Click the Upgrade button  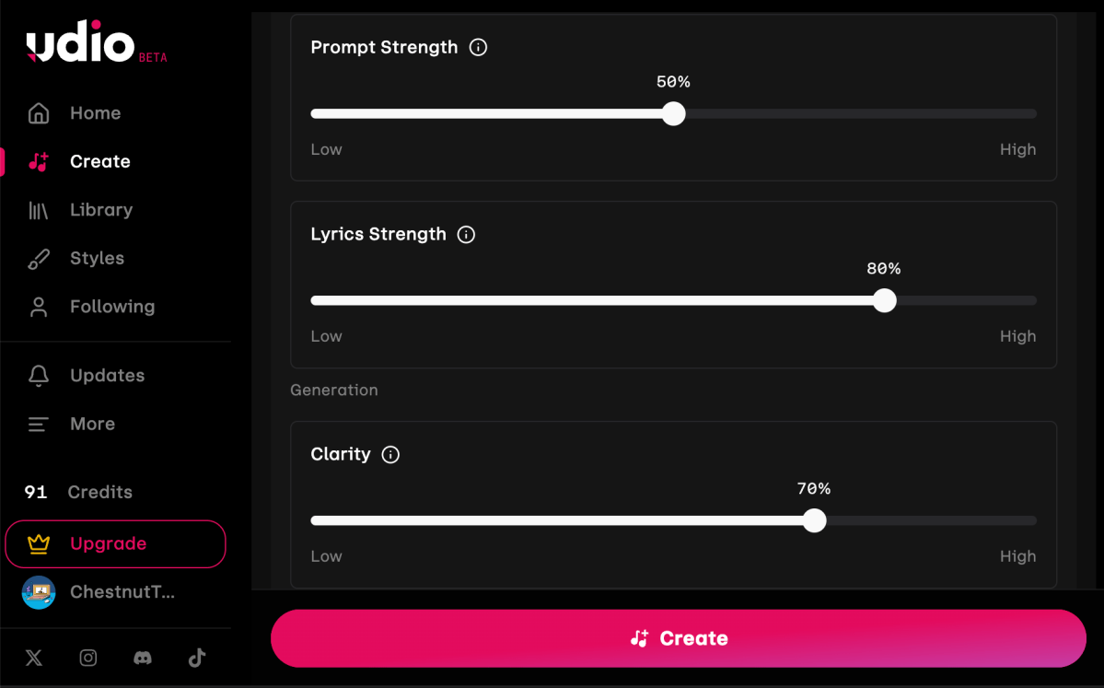tap(115, 543)
